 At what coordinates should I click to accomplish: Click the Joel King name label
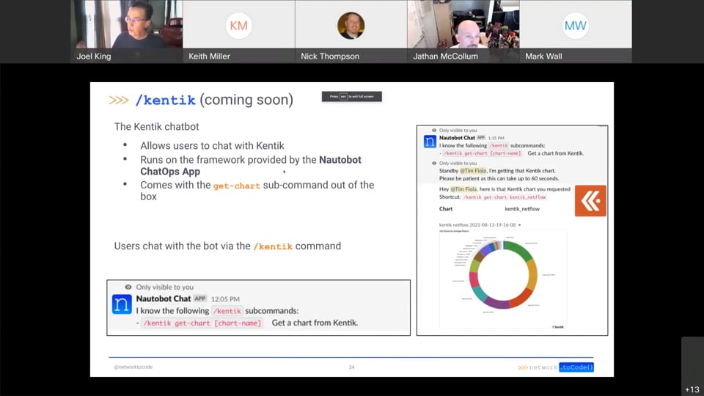pyautogui.click(x=93, y=56)
